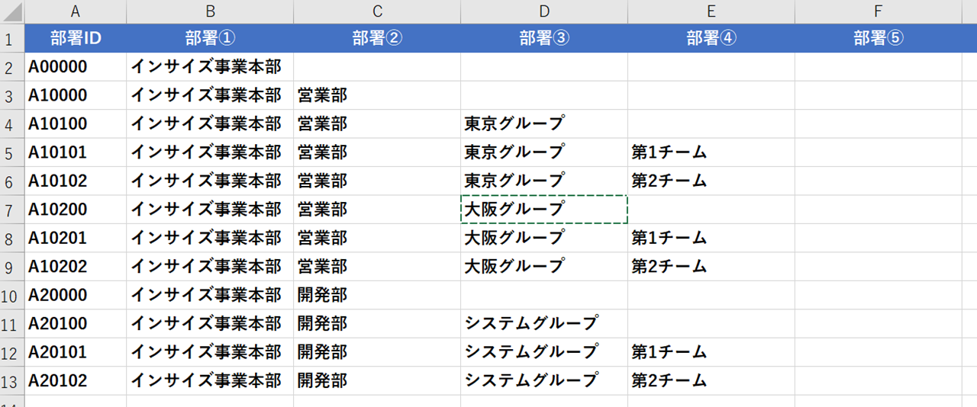
Task: Click 第1チーム in row 8
Action: (x=711, y=238)
